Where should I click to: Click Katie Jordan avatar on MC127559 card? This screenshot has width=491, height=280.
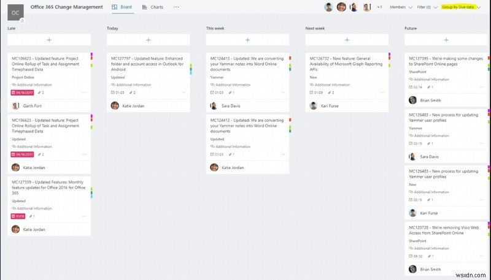16,229
